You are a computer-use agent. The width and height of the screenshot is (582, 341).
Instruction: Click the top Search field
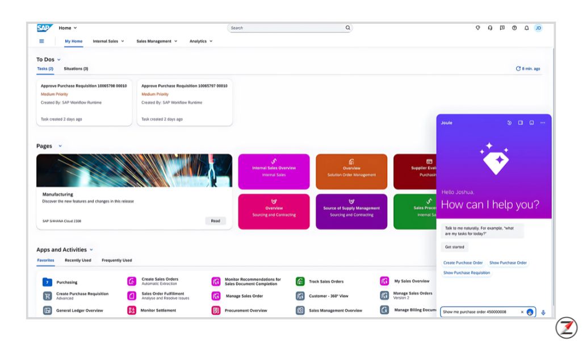290,28
